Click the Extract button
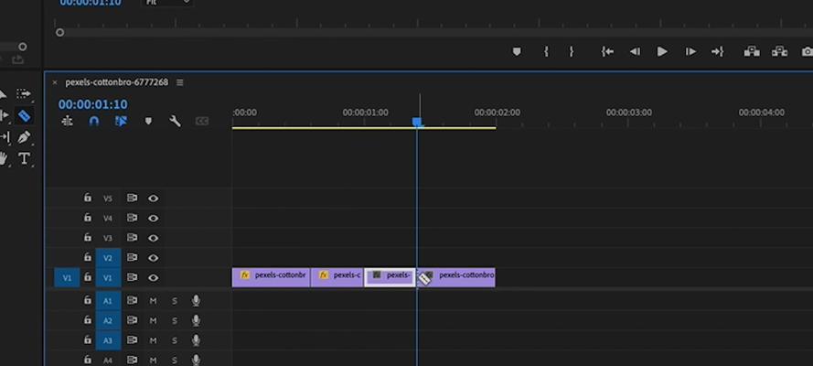The width and height of the screenshot is (813, 366). click(779, 52)
